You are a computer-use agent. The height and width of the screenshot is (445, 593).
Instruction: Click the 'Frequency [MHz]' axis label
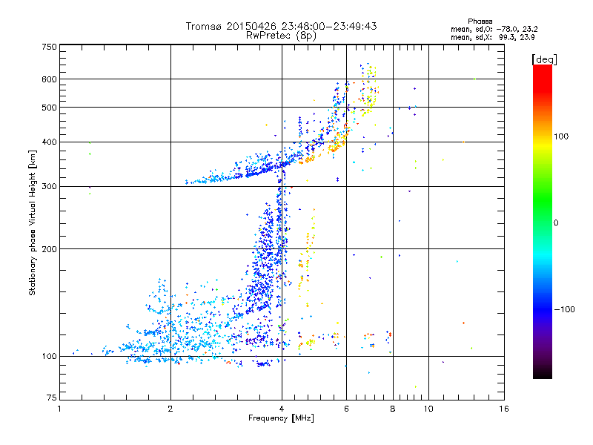(281, 418)
